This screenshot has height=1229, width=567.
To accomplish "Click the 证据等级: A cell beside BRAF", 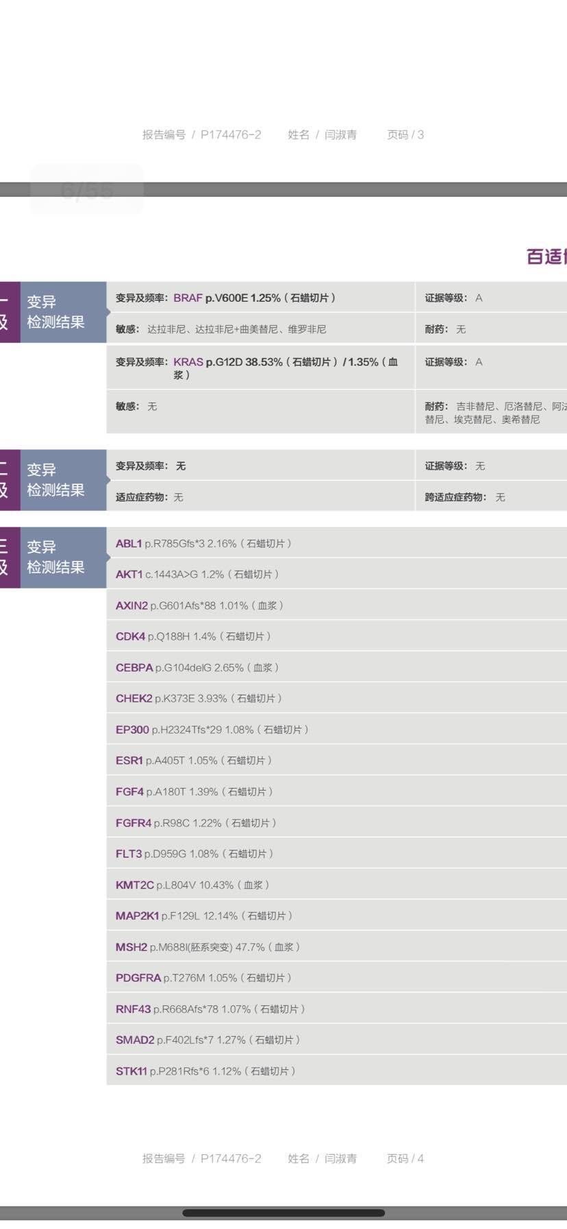I will click(x=453, y=298).
